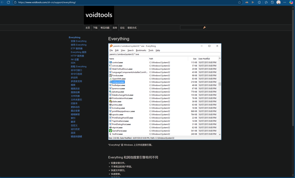The image size is (295, 178).
Task: View site information lock icon
Action: (x=15, y=2)
